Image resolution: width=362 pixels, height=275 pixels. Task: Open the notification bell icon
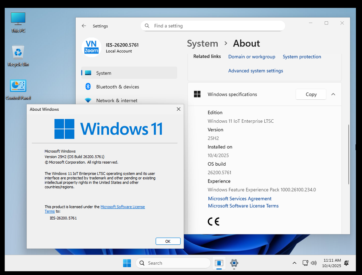pyautogui.click(x=346, y=263)
